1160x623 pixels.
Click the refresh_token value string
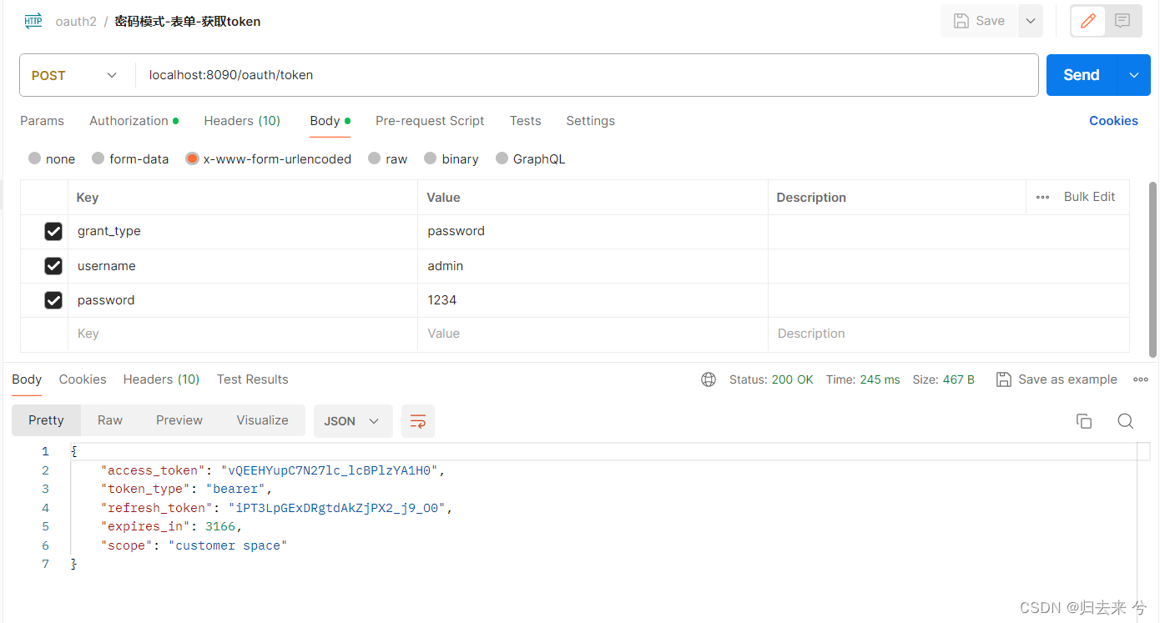click(337, 508)
